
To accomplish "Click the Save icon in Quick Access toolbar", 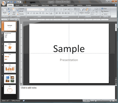I will 8,2.
